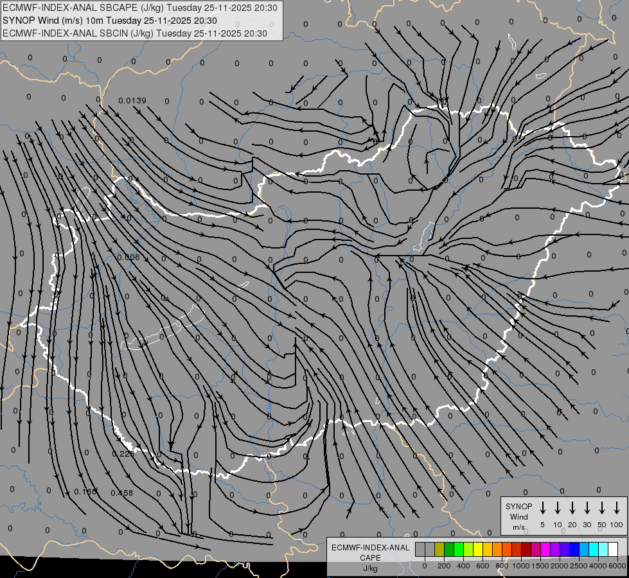Pick the pure yellow CAPE swatch
The width and height of the screenshot is (629, 578).
tap(478, 549)
